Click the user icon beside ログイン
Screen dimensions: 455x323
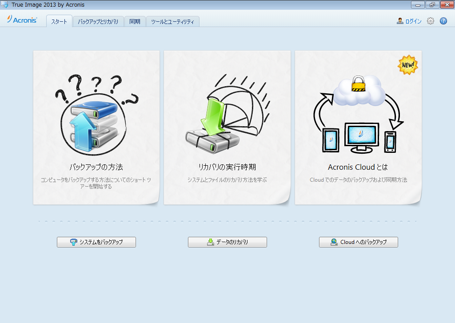click(400, 21)
